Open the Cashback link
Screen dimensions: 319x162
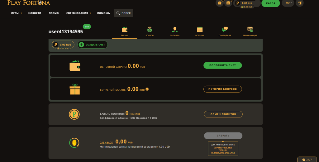[106, 143]
